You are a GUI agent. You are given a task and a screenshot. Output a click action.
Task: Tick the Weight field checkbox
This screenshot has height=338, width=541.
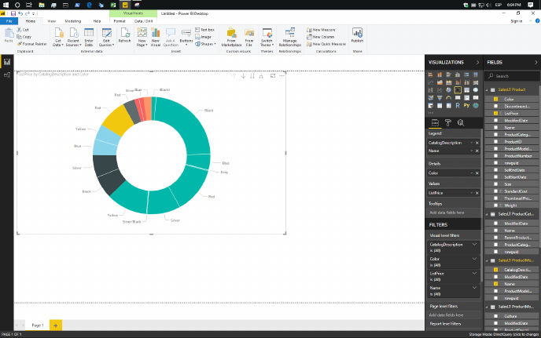(x=496, y=204)
